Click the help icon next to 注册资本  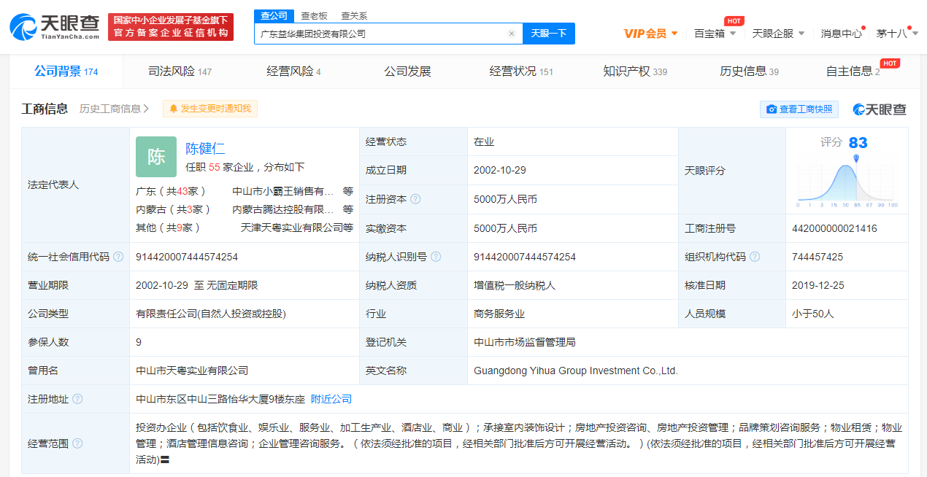click(x=415, y=199)
